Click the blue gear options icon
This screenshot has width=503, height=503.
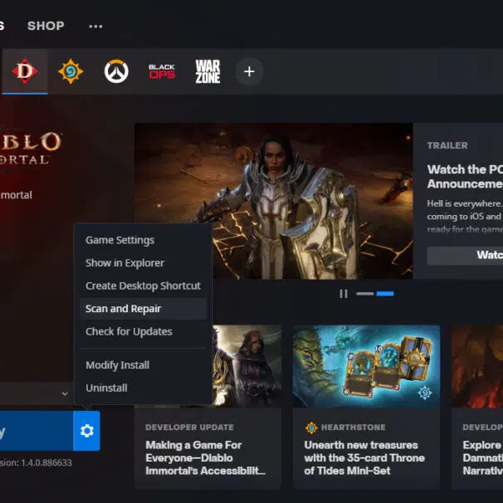(x=87, y=431)
